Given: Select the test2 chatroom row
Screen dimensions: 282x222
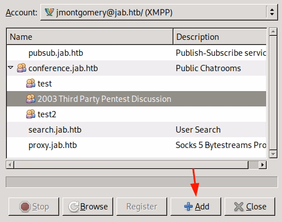Looking at the screenshot, I should (x=136, y=114).
